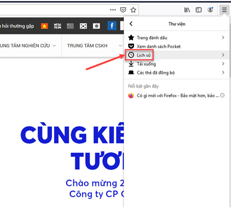Click the small clock icon on highlight row

(222, 95)
